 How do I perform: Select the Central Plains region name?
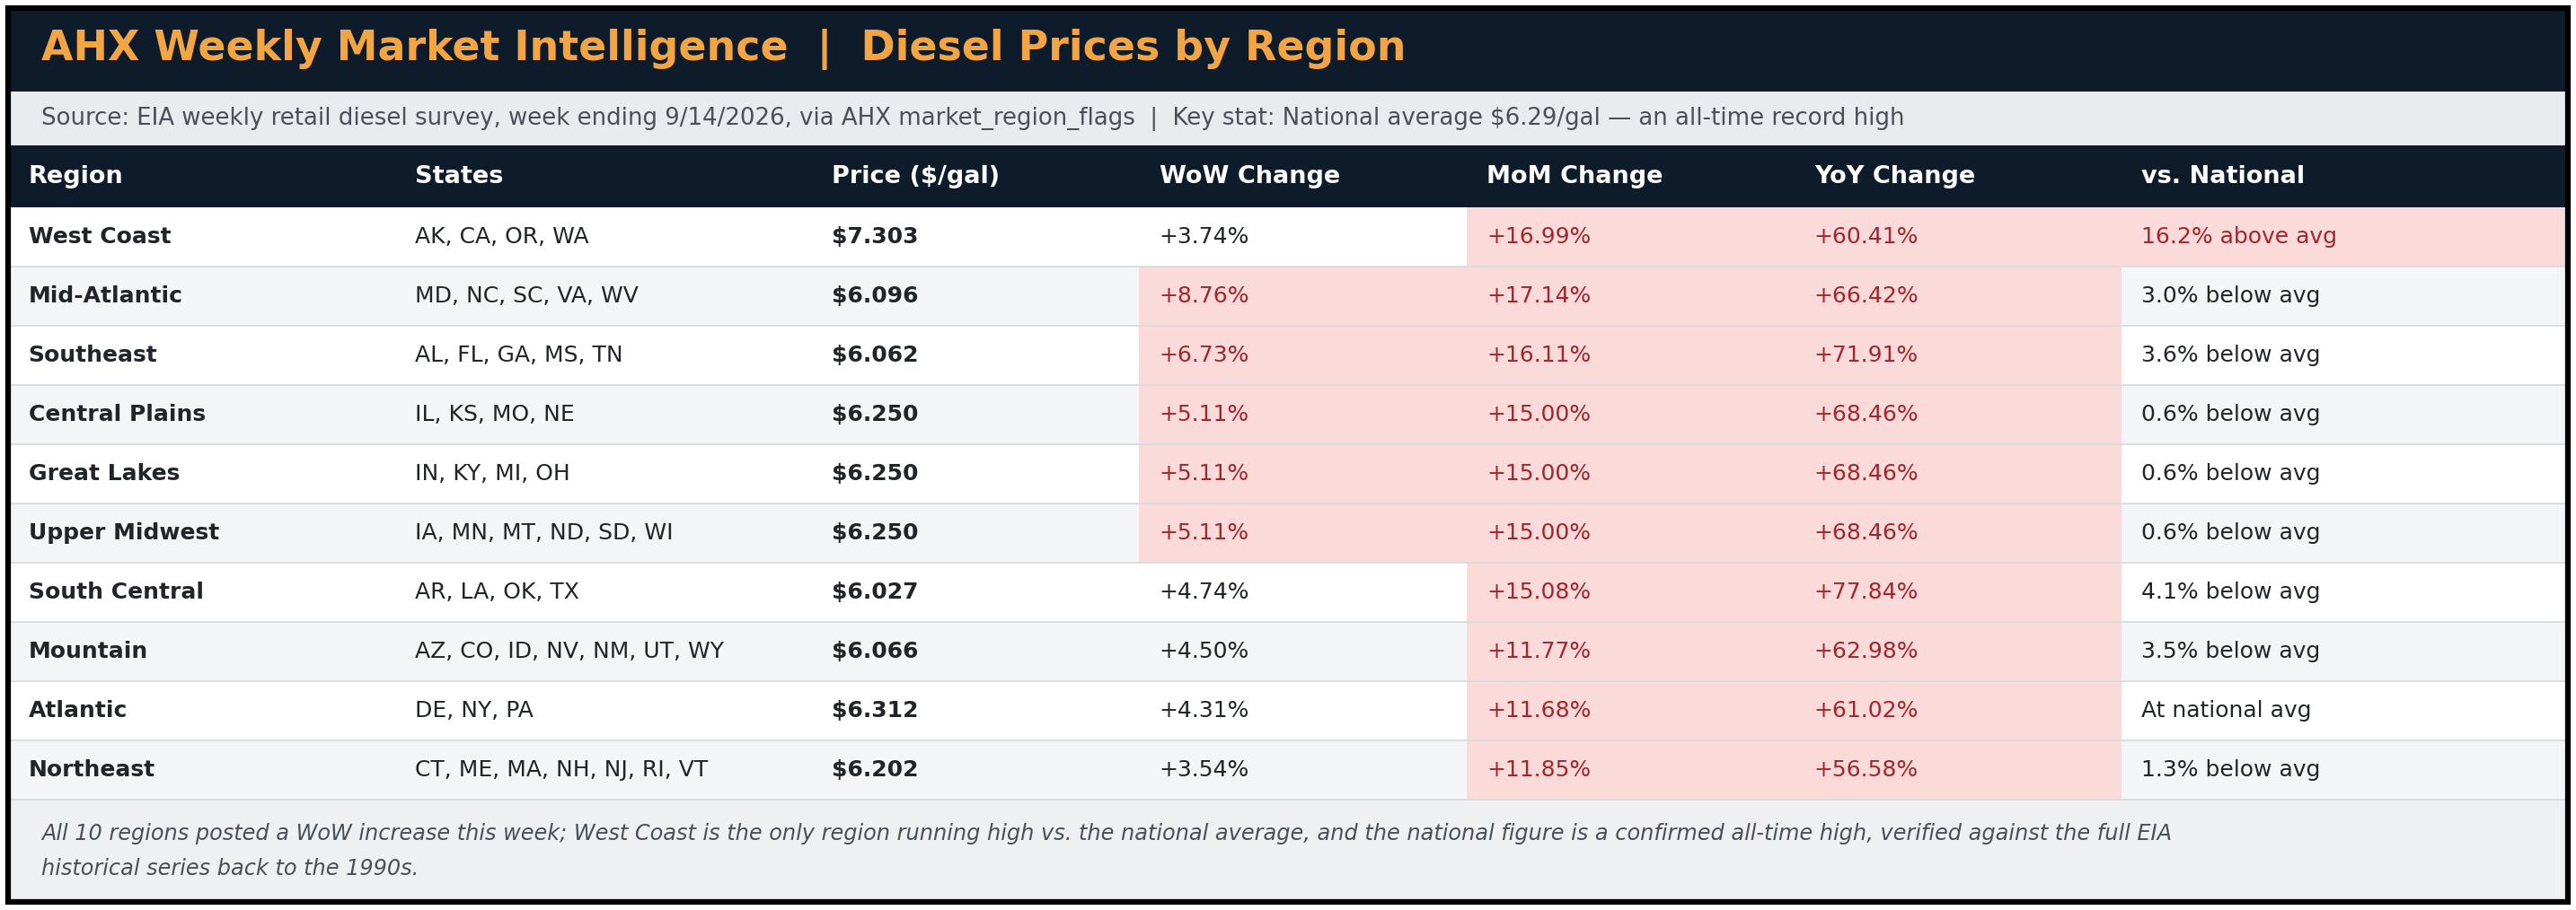[117, 414]
